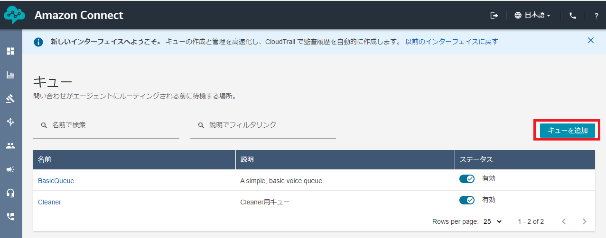Viewport: 606px width, 238px height.
Task: Open the phone numbers sidebar icon
Action: click(10, 217)
